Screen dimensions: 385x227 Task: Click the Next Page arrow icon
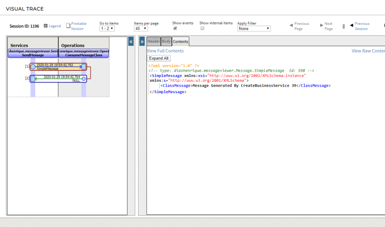321,25
